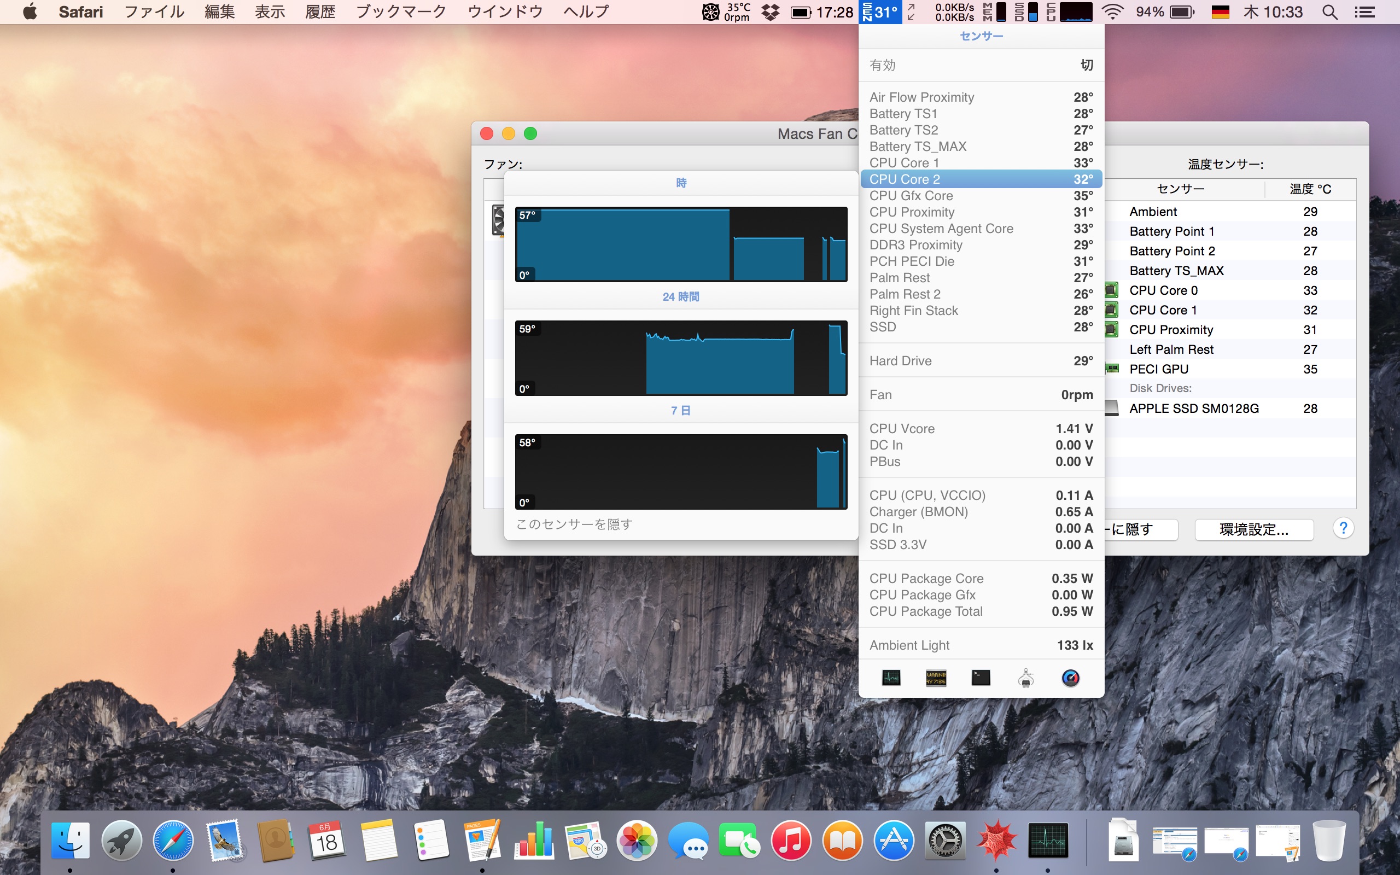Click the blue help question mark button
The image size is (1400, 875).
pos(1343,528)
